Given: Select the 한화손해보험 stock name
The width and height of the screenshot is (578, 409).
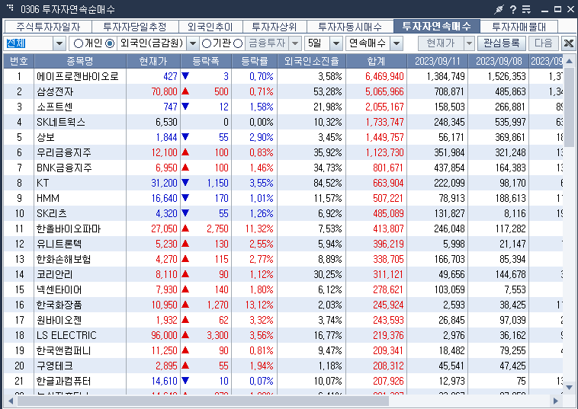Looking at the screenshot, I should pyautogui.click(x=63, y=260).
